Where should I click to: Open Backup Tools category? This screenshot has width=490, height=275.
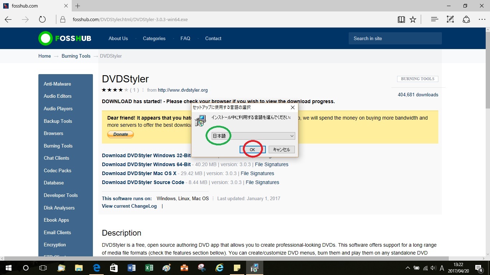58,121
